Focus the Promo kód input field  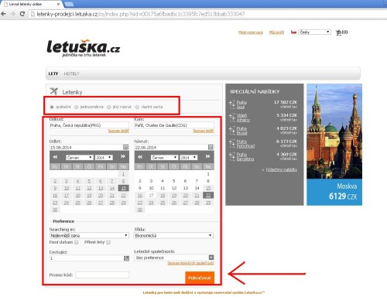(102, 275)
